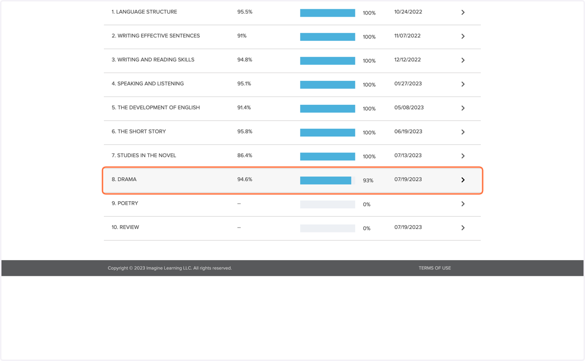Screen dimensions: 585x361
Task: Click the 12/12/2022 date
Action: tap(408, 59)
